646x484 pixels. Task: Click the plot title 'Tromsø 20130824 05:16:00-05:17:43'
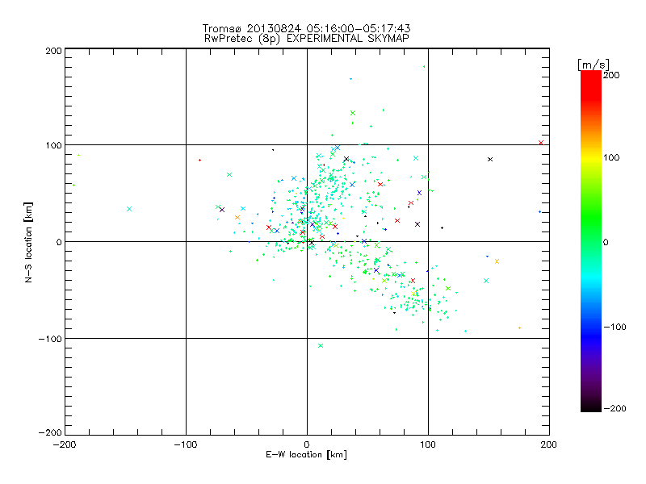[x=306, y=28]
